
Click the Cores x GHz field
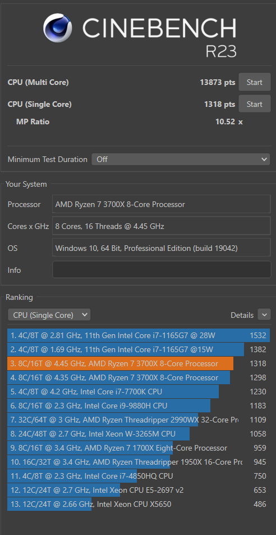[x=162, y=226]
